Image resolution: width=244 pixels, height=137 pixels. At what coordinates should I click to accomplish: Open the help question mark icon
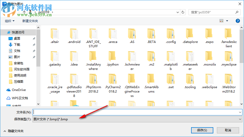[x=238, y=21]
